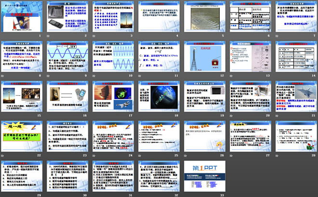Screen dimensions: 318x197
Task: Click the animation star under slide 1
Action: coord(2,37)
